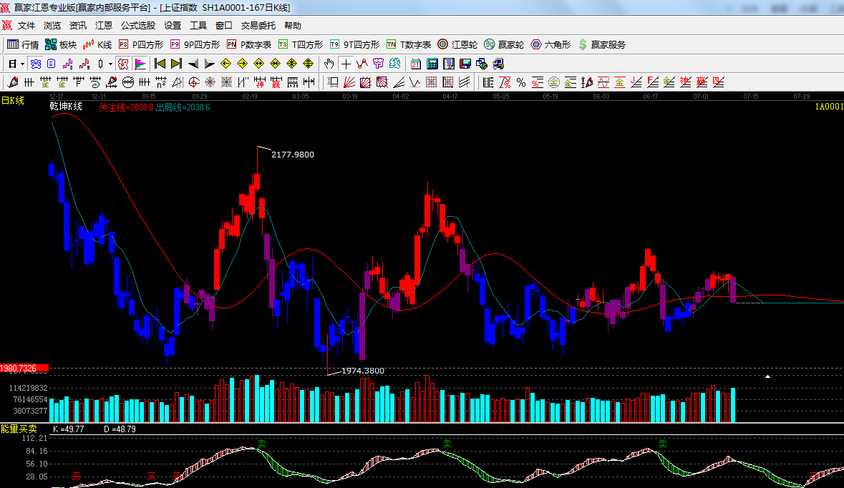Click the 2177.9800 high price label
Image resolution: width=844 pixels, height=488 pixels.
pos(292,155)
